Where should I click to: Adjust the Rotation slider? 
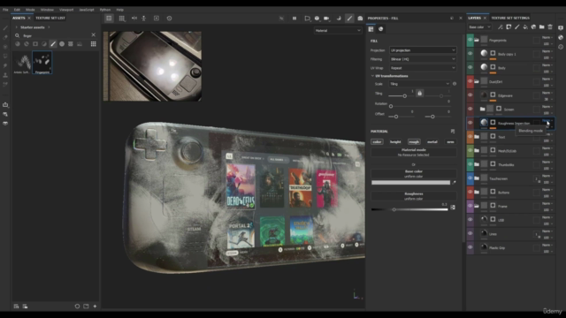tap(419, 106)
